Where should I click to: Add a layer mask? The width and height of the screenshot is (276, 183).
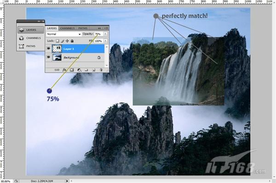coord(72,70)
